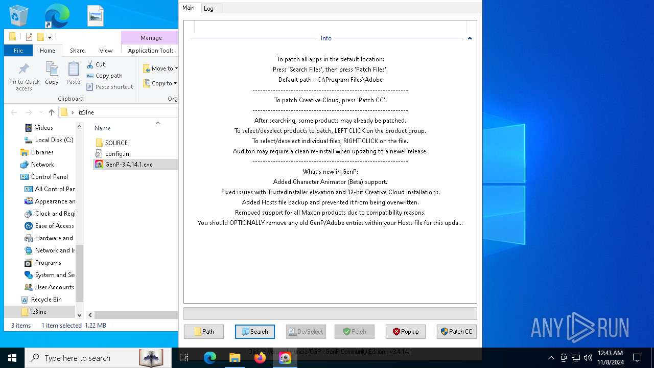Click Copy path in Clipboard group

104,76
